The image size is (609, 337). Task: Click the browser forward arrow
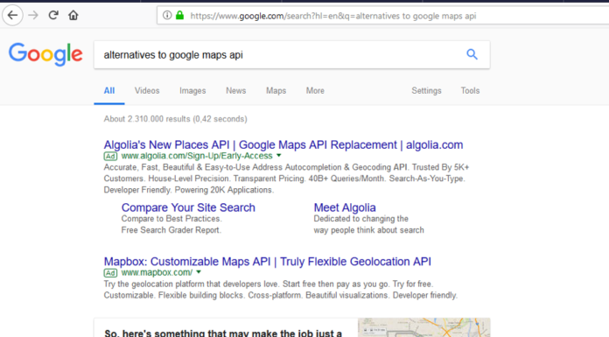(33, 15)
